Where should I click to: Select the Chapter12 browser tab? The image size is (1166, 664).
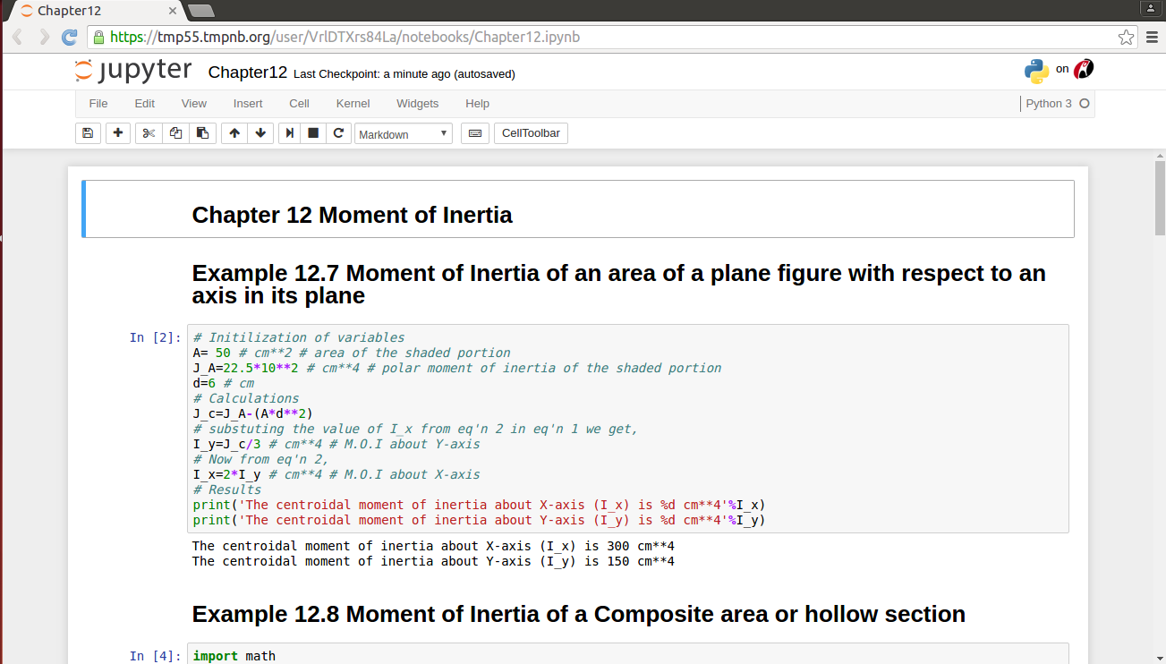click(94, 11)
